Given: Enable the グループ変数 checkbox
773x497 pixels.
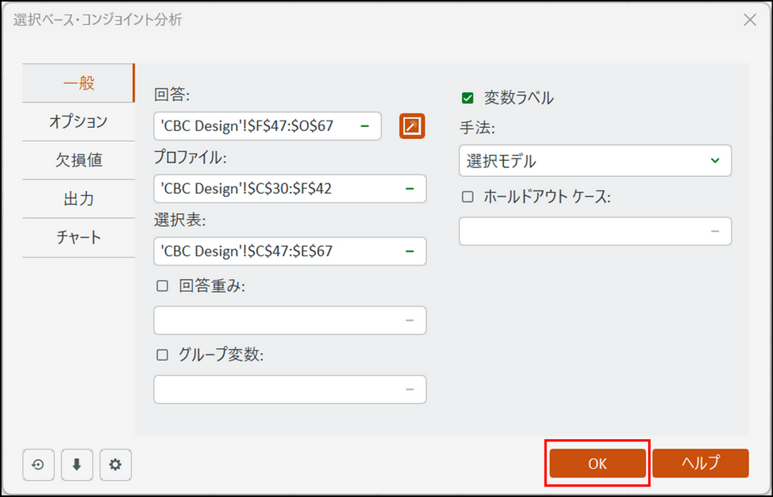Looking at the screenshot, I should [x=163, y=355].
